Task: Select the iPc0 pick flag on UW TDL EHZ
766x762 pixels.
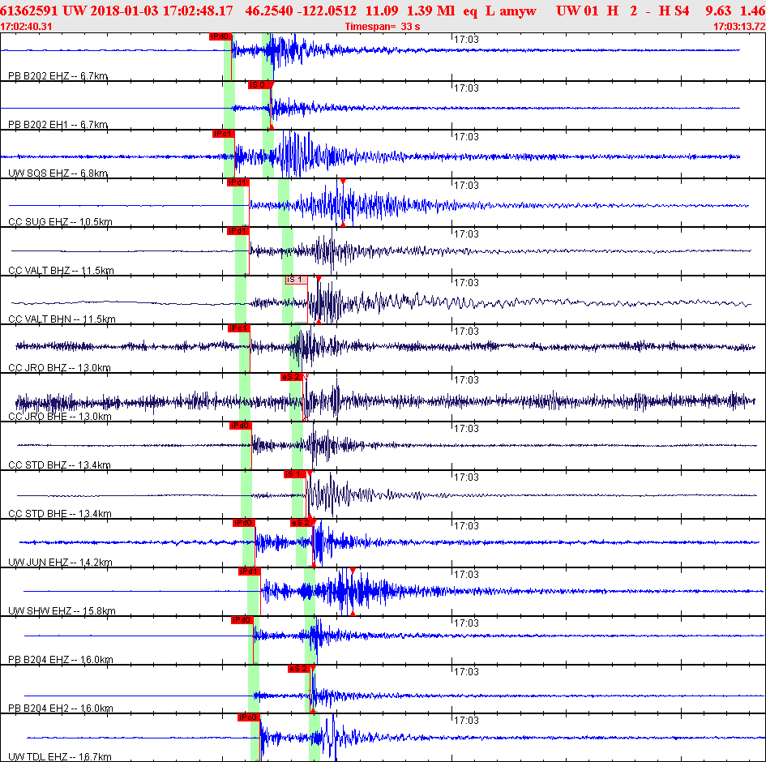Action: pos(249,717)
